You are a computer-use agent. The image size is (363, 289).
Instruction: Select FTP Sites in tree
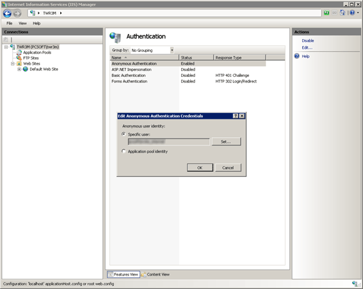[31, 58]
